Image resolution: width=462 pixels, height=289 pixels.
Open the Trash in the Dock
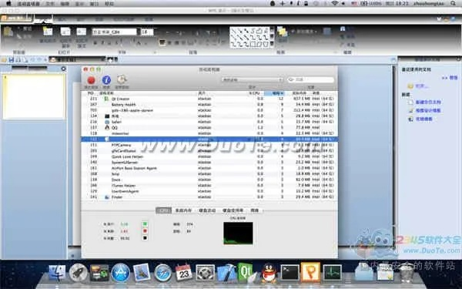pos(407,273)
